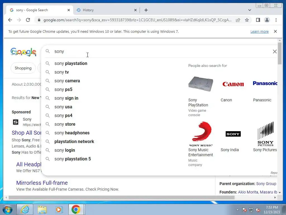The height and width of the screenshot is (215, 286).
Task: Click the vertical scrollbar thumb
Action: (280, 53)
